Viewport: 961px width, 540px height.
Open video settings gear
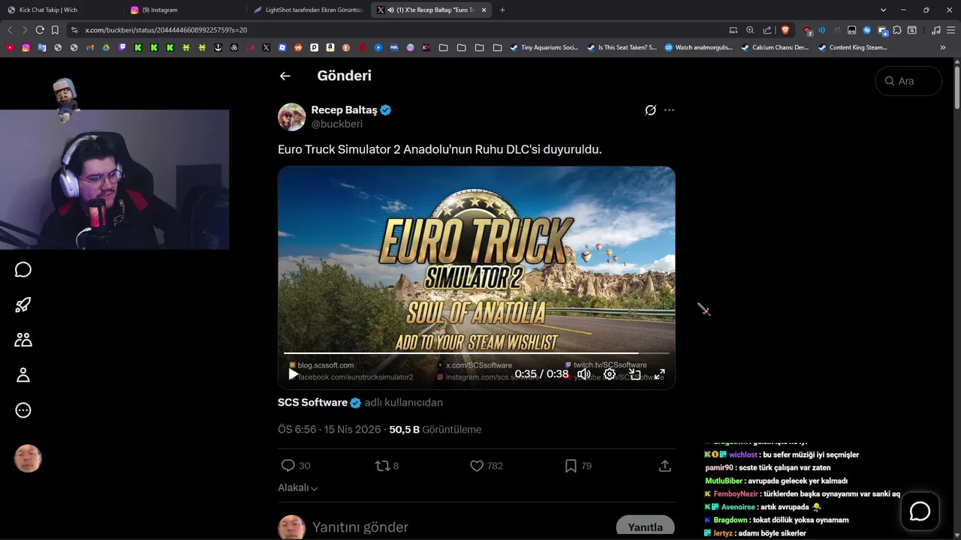(610, 373)
